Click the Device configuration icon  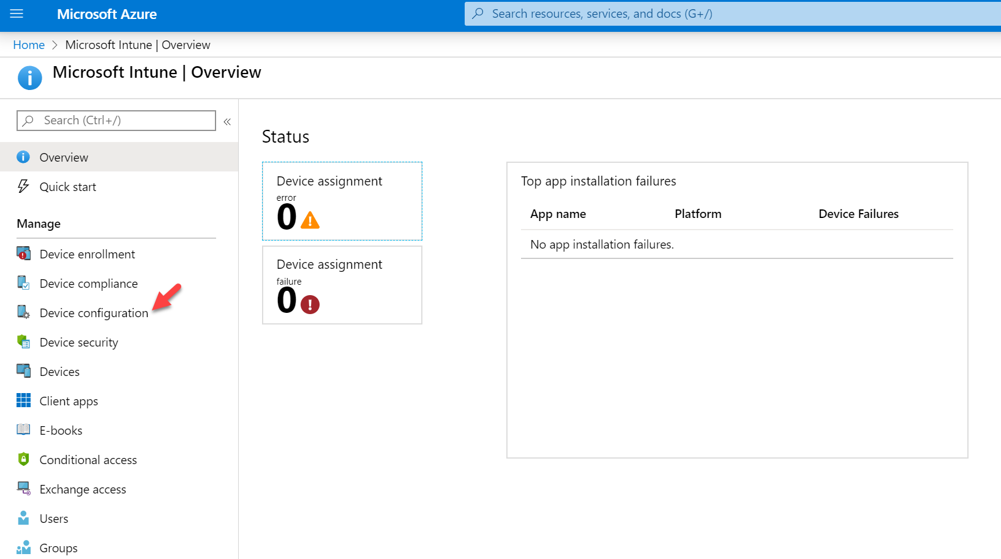(x=23, y=312)
